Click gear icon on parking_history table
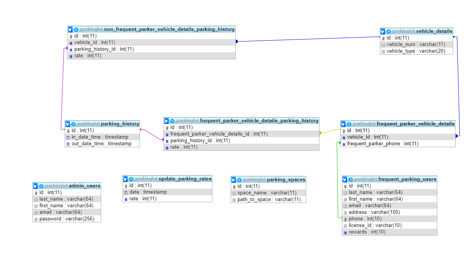This screenshot has height=265, width=471. point(73,124)
